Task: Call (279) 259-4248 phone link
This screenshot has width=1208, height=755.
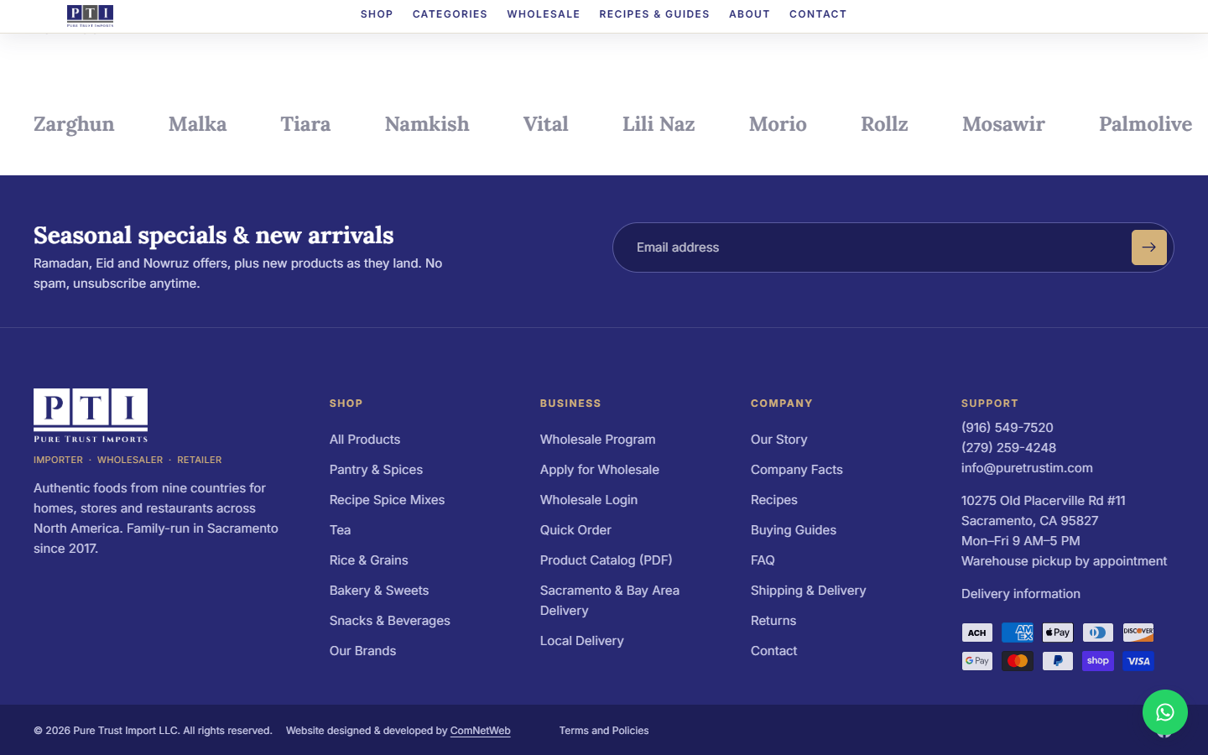Action: (1008, 448)
